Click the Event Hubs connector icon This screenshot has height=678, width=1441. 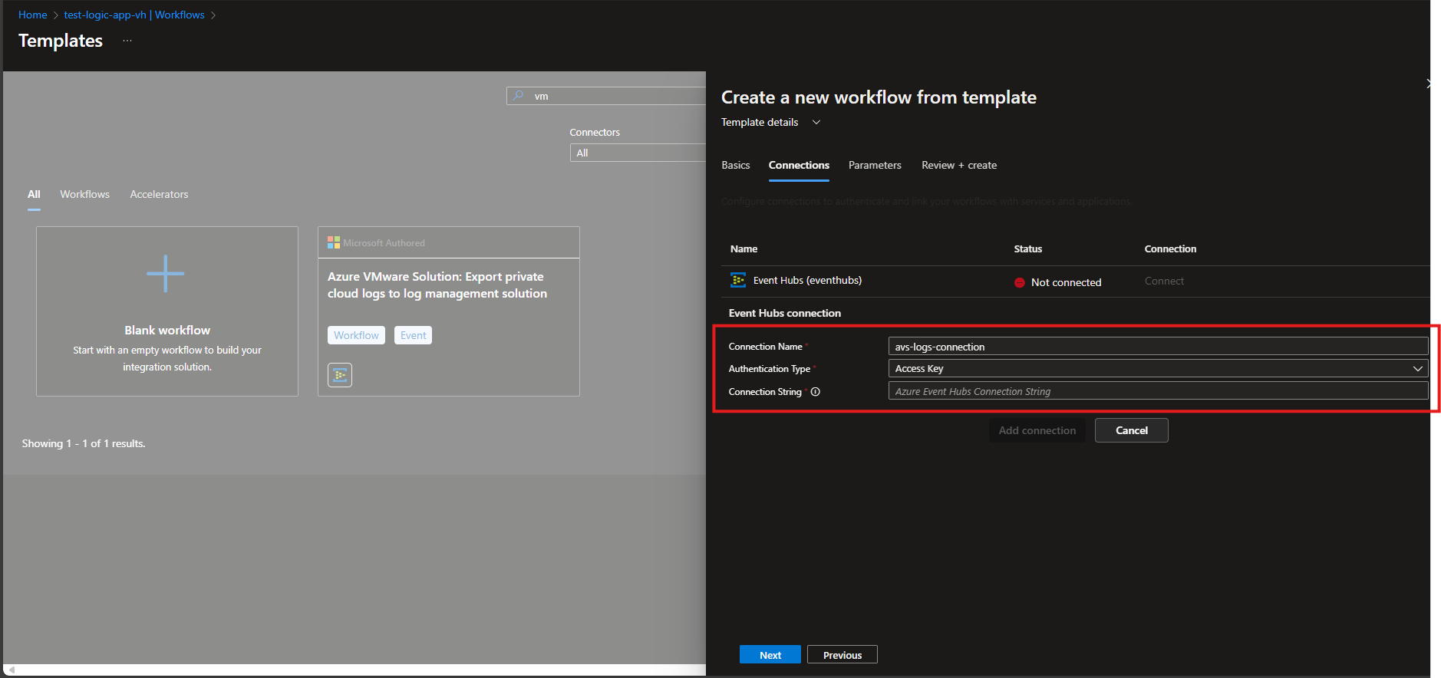(x=738, y=281)
